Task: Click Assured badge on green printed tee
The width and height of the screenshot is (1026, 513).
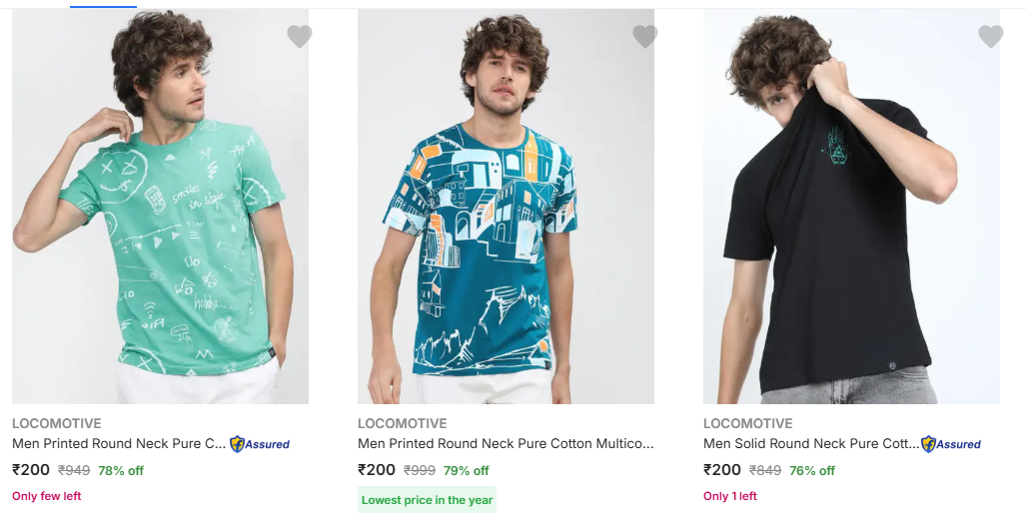Action: [x=260, y=444]
